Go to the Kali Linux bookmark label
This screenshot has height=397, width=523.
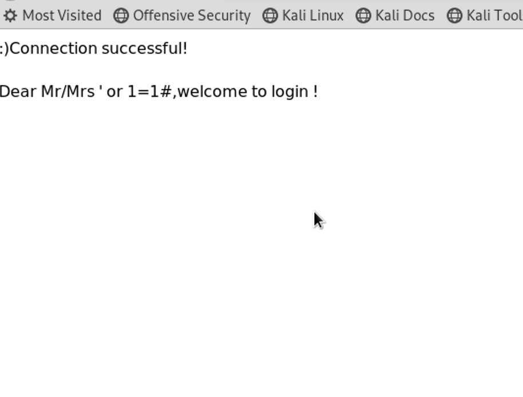point(313,15)
